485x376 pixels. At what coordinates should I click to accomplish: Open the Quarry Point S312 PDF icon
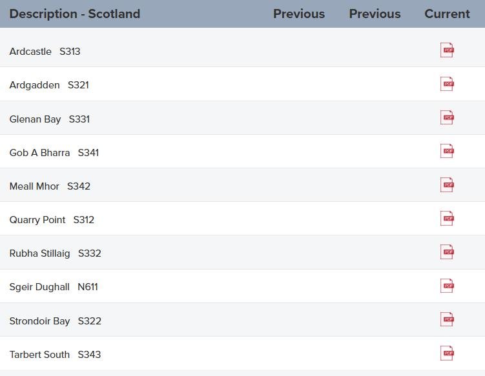click(x=447, y=219)
